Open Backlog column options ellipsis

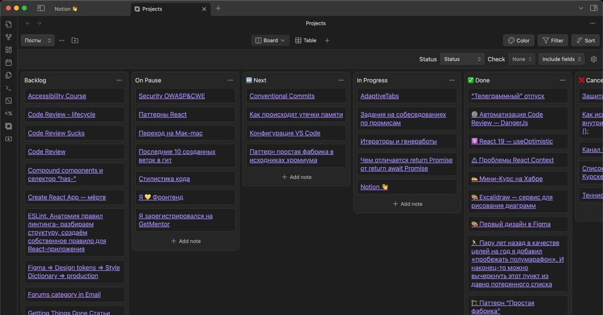[119, 80]
